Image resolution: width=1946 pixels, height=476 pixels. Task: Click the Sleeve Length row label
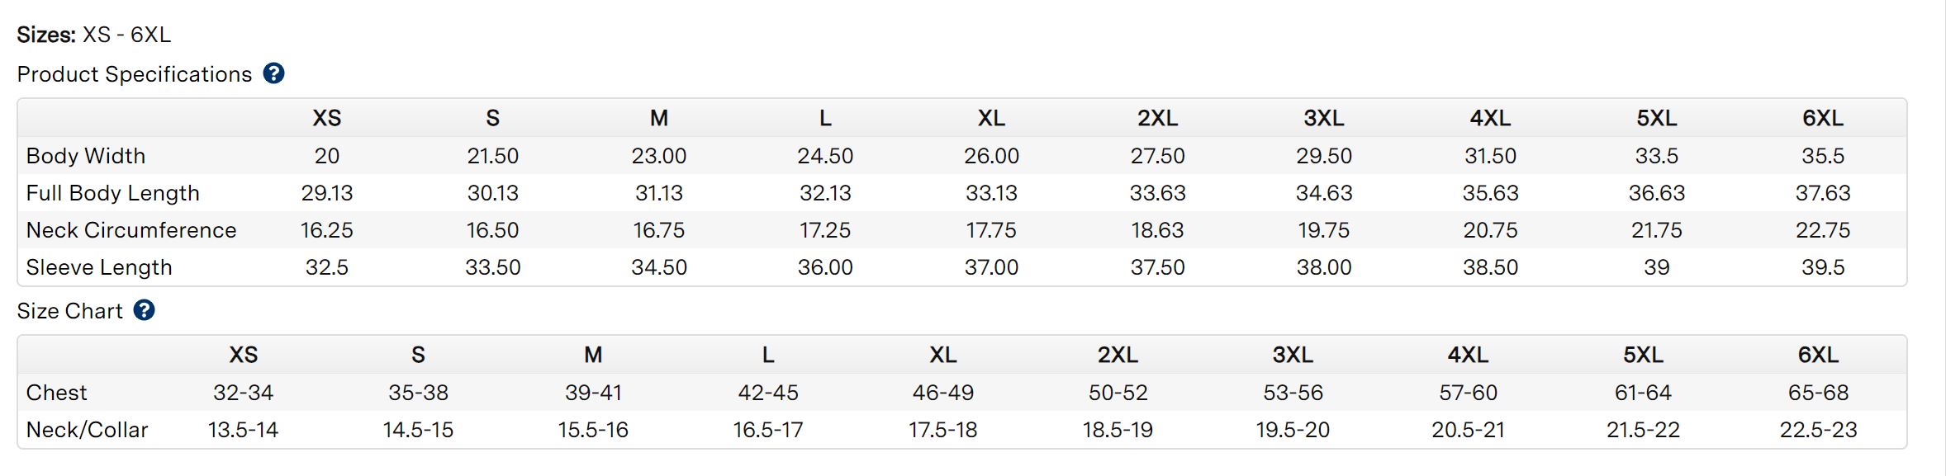(x=99, y=267)
